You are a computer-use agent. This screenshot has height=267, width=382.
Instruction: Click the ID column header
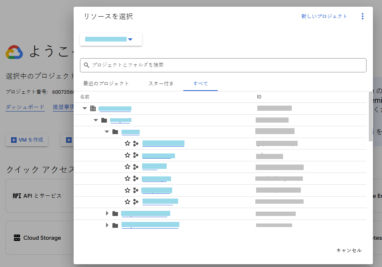point(259,97)
